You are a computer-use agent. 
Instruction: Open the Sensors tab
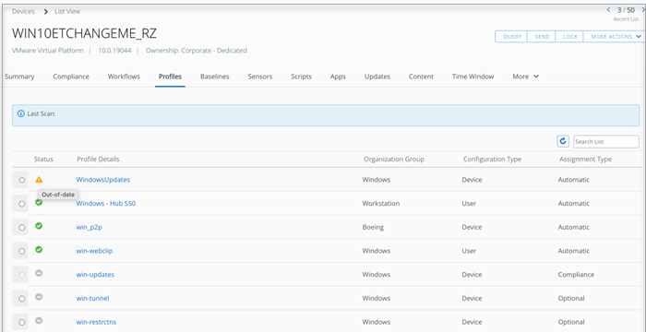click(260, 77)
